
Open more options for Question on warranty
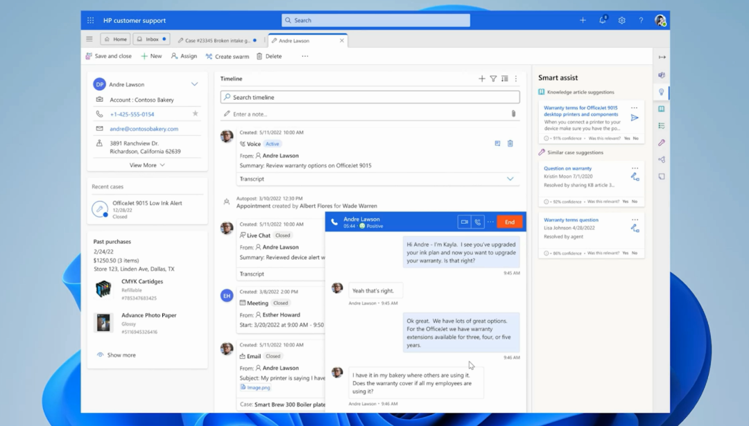coord(635,168)
